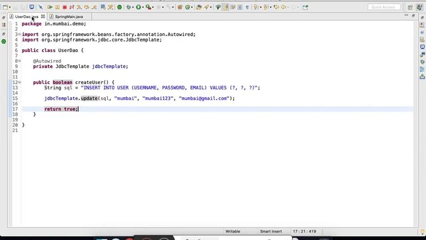Open the Previous Annotation dropdown arrow
The width and height of the screenshot is (426, 240).
270,7
